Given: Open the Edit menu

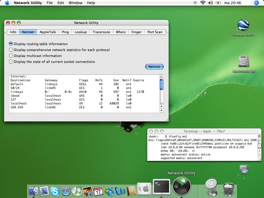Looking at the screenshot, I should pyautogui.click(x=61, y=3).
